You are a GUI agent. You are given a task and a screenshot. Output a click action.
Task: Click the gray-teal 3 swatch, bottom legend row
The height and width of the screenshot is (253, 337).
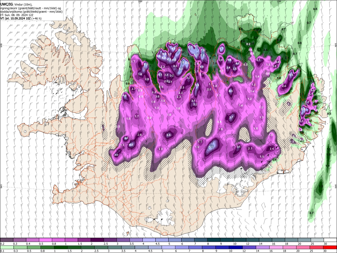pyautogui.click(x=115, y=247)
